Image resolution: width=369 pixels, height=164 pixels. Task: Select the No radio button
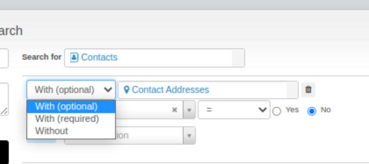[312, 111]
